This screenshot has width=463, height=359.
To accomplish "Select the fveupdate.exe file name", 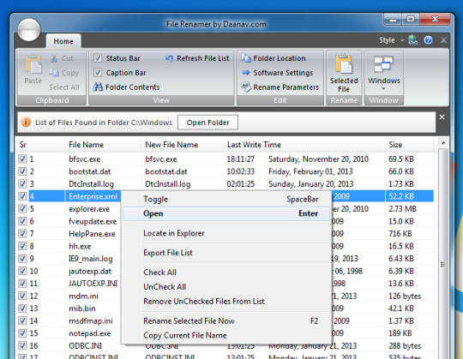I will (x=93, y=221).
